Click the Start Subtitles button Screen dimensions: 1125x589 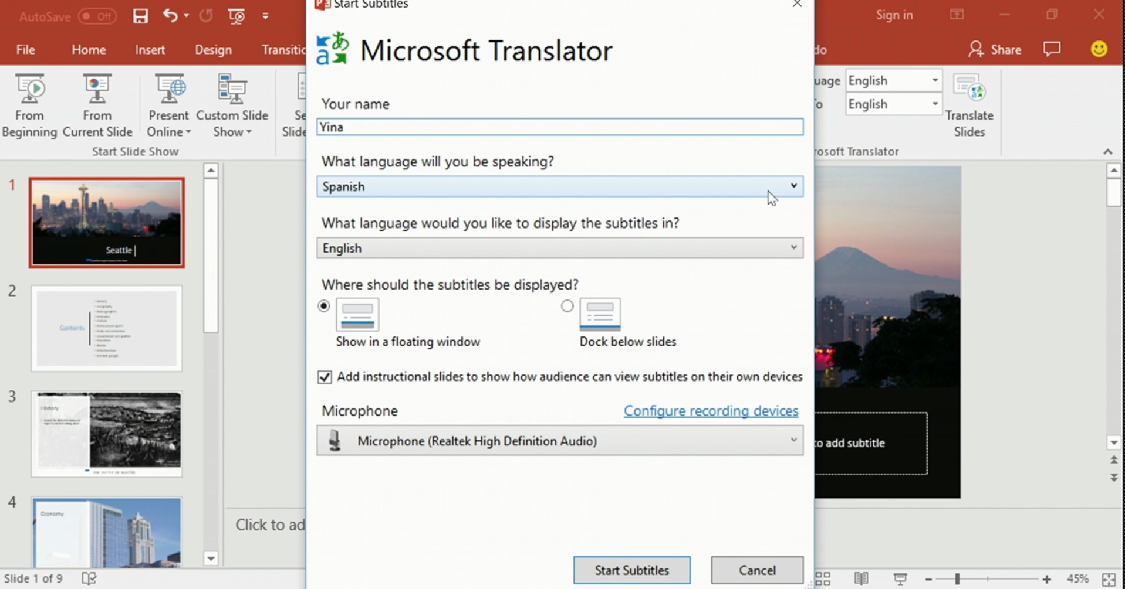[x=631, y=570]
